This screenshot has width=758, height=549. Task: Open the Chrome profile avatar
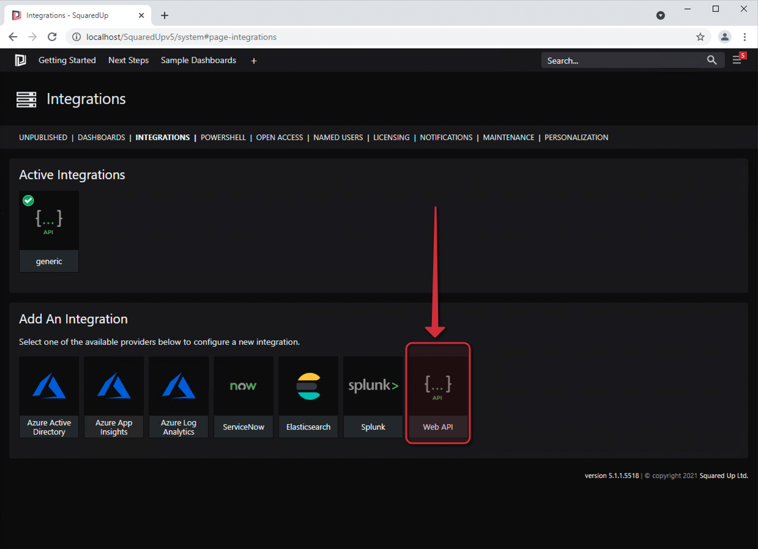point(725,37)
